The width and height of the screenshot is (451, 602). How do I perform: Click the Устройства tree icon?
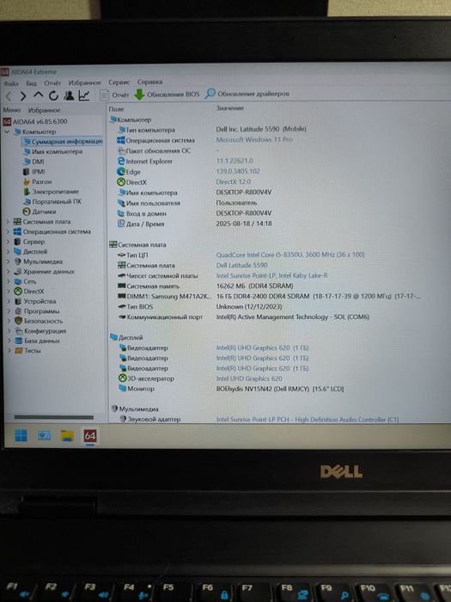coord(18,301)
